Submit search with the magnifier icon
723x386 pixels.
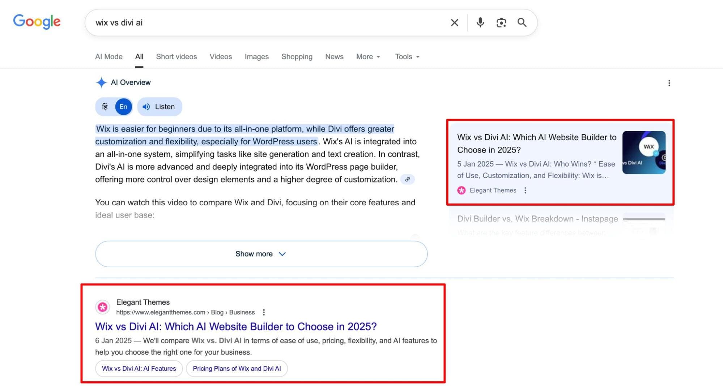point(522,22)
